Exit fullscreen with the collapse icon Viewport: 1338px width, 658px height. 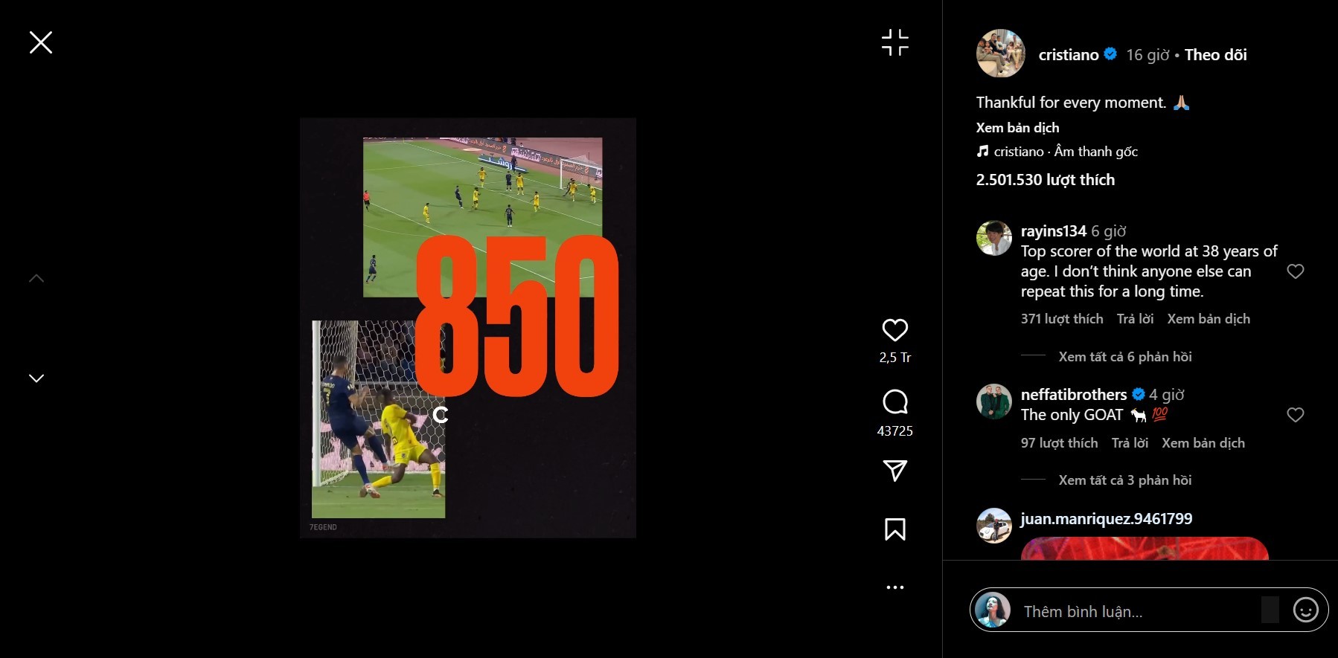(x=894, y=42)
